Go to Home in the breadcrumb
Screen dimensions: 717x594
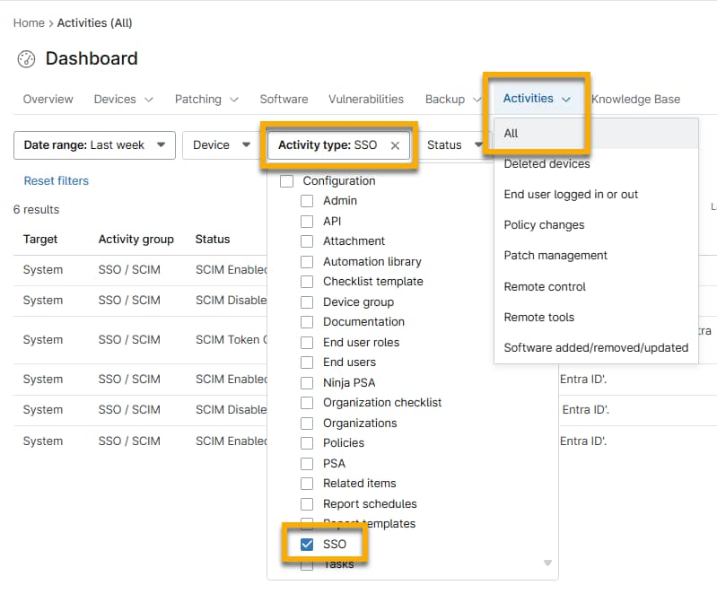click(x=29, y=22)
